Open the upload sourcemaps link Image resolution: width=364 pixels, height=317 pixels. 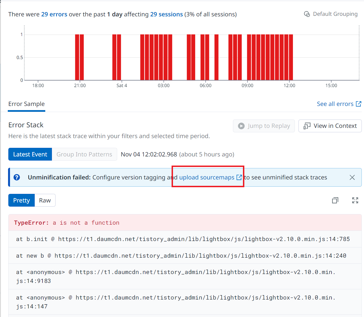210,177
